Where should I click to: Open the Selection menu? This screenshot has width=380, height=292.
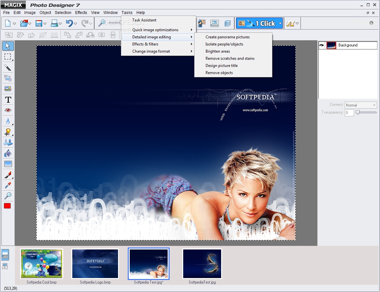point(63,13)
